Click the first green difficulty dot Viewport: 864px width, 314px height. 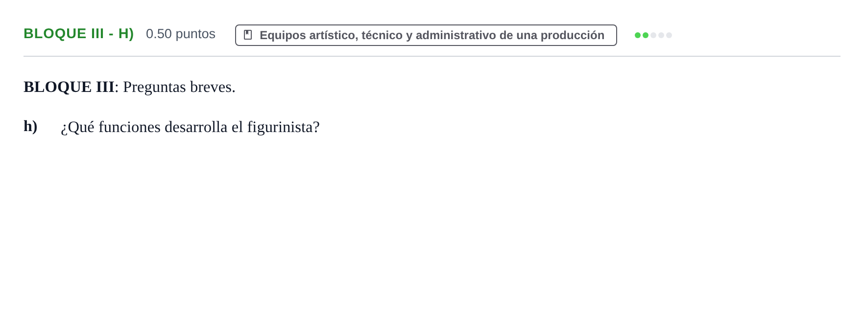click(x=638, y=35)
